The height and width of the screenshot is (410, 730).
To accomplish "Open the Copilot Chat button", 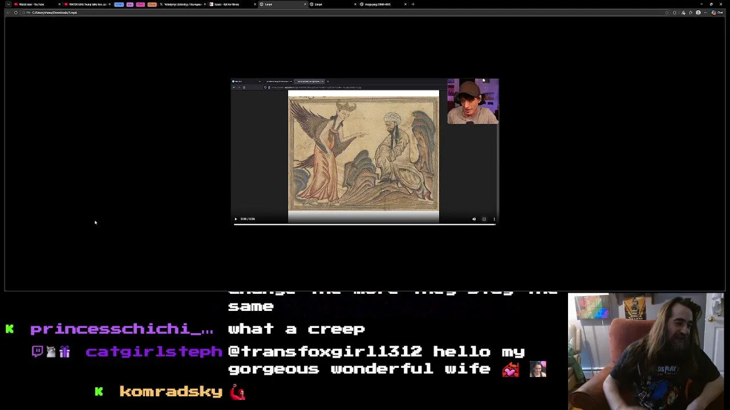I will pos(717,13).
